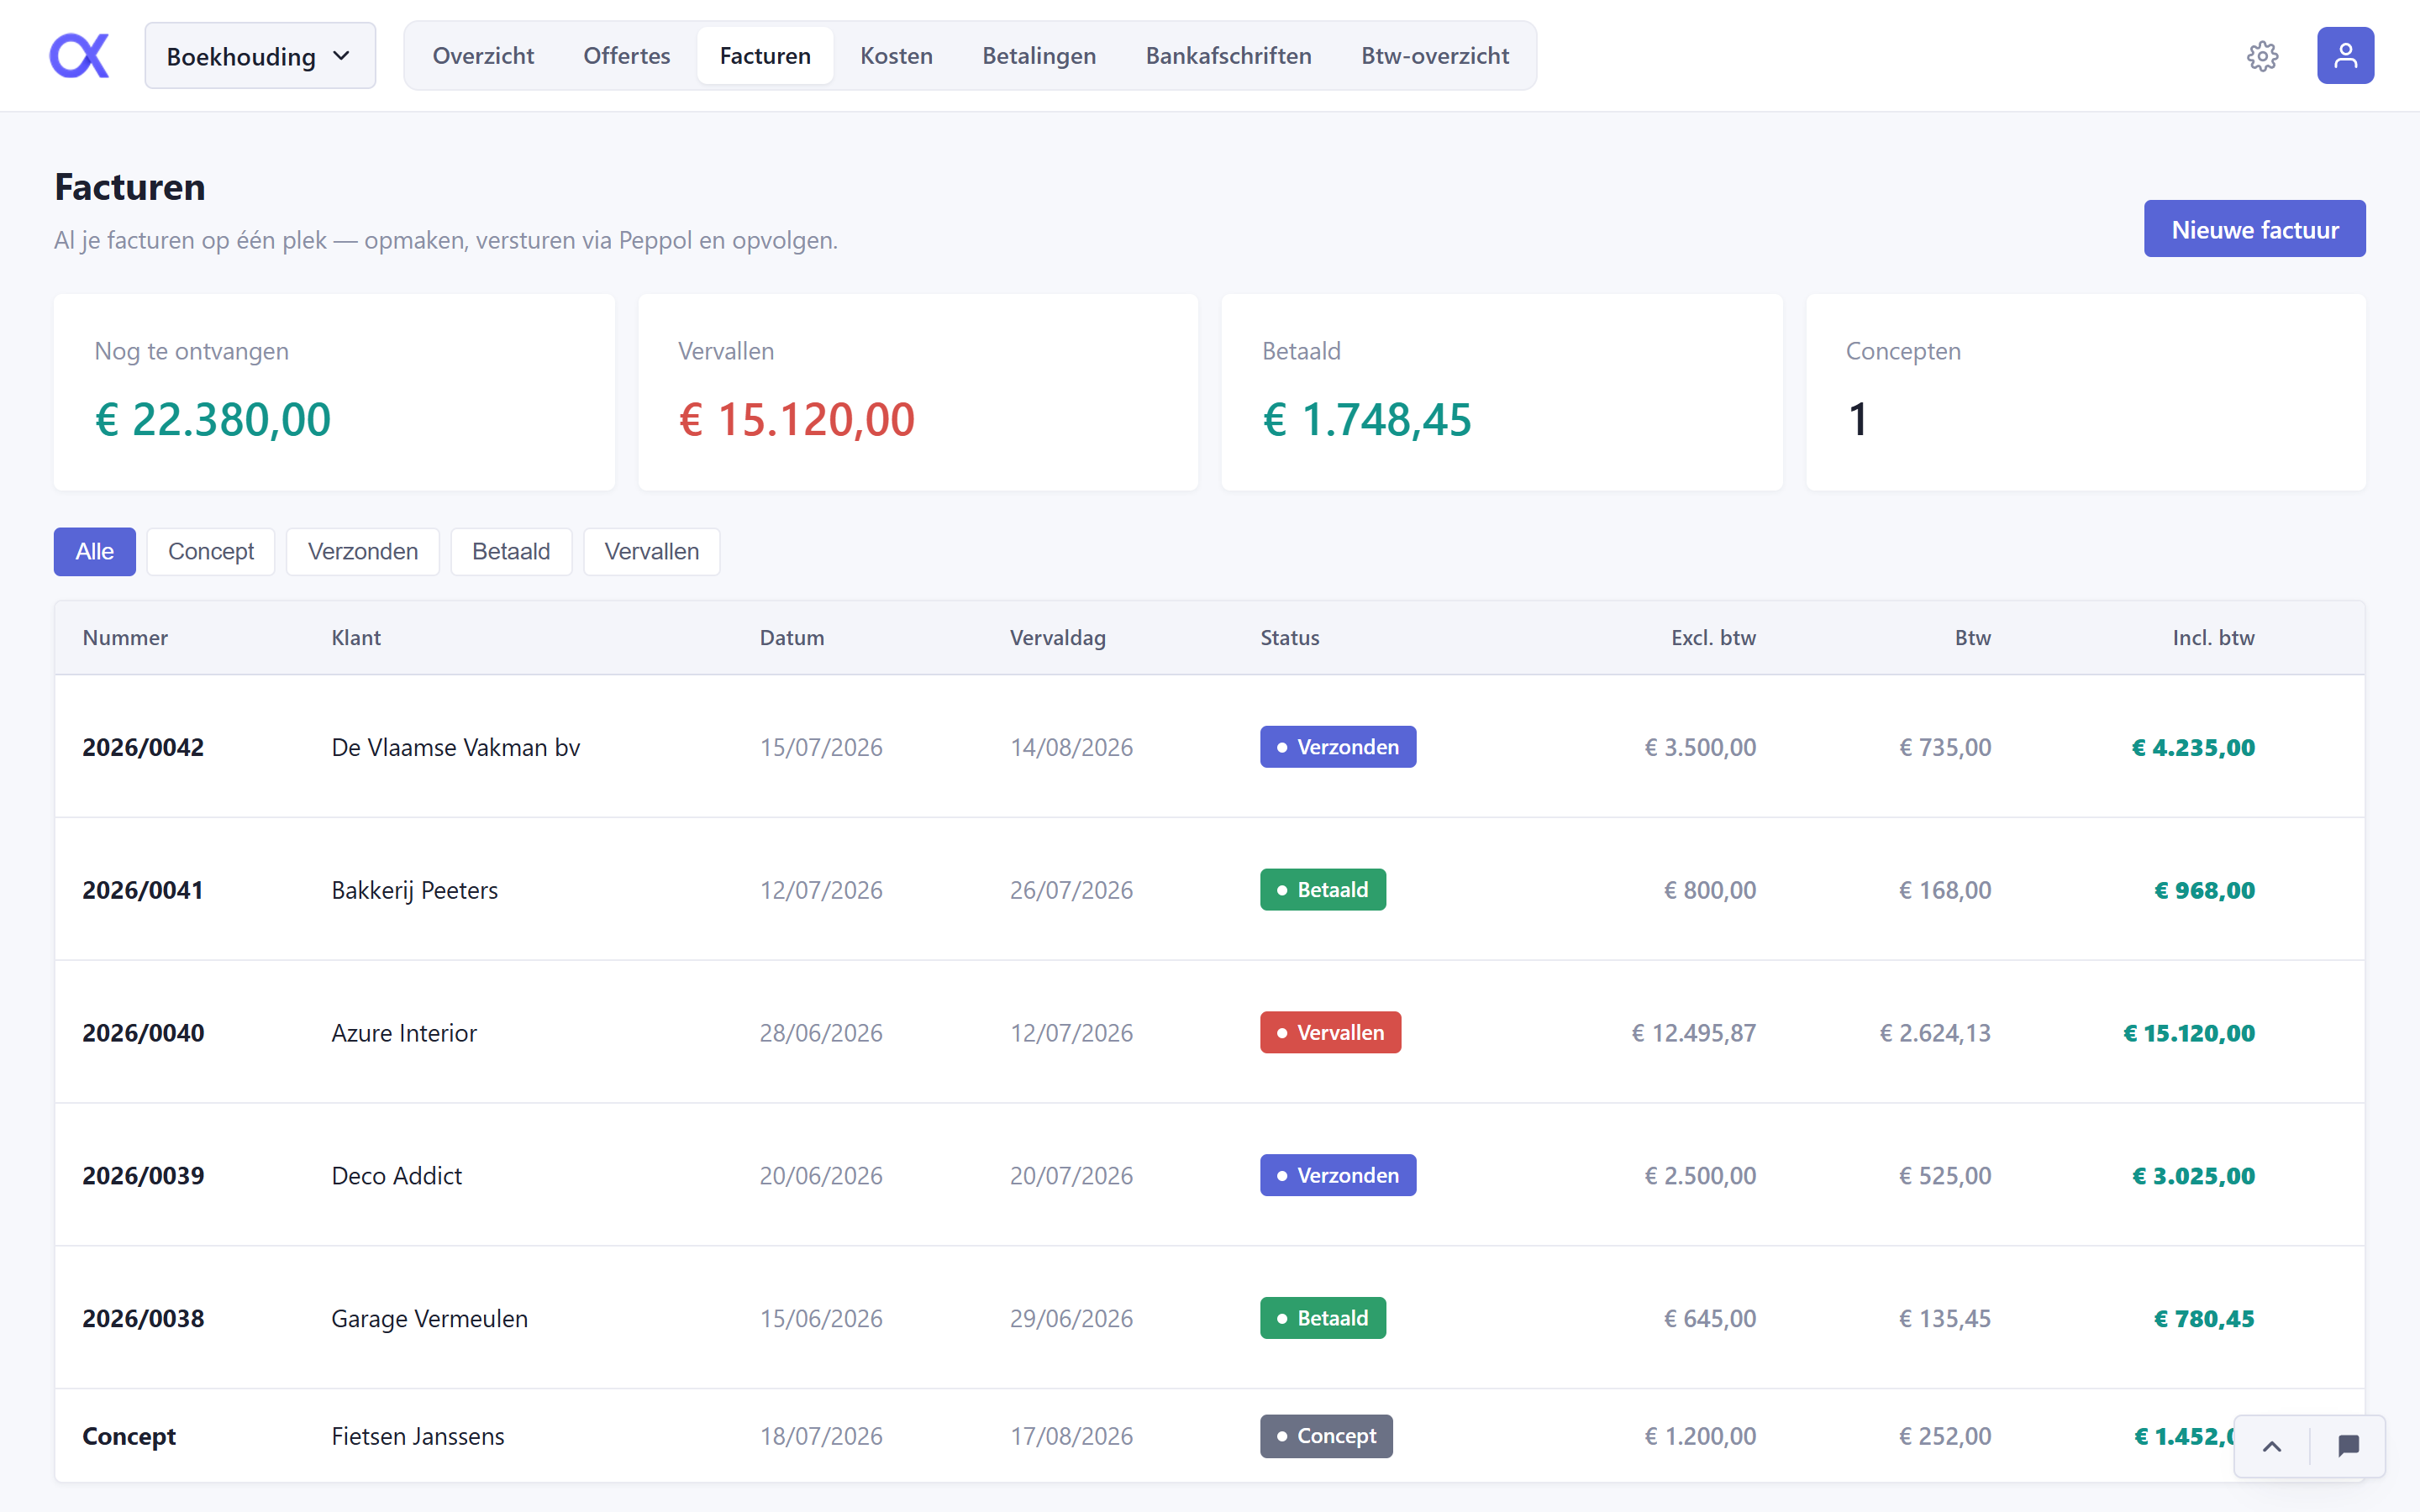Screen dimensions: 2420x1512
Task: Switch to the Offertes tab
Action: (x=626, y=56)
